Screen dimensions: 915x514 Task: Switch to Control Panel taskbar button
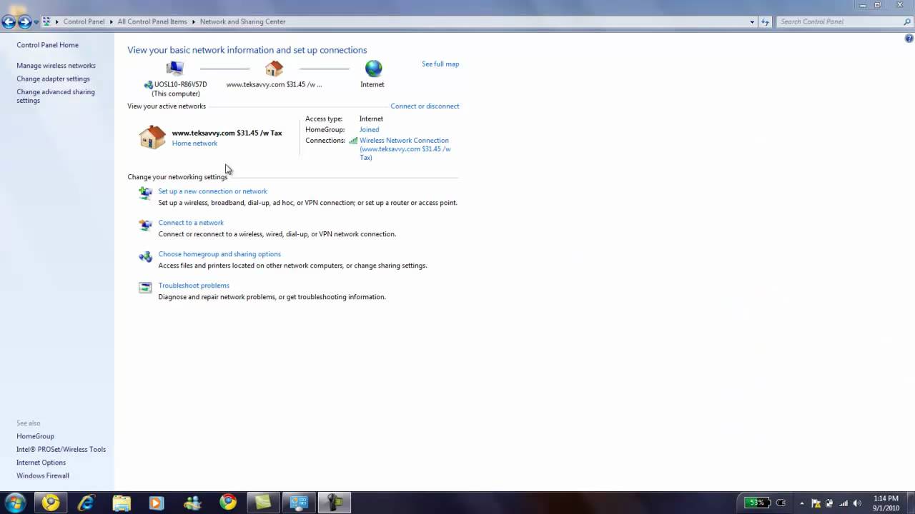pos(299,503)
